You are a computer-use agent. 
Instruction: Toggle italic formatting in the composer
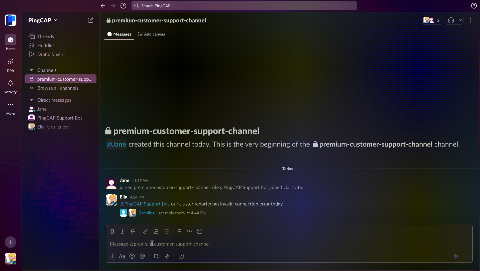123,231
